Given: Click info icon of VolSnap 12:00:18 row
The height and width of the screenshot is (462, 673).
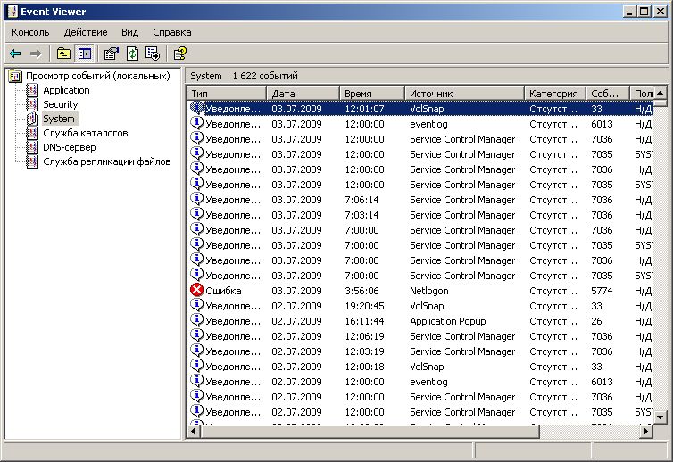Looking at the screenshot, I should pyautogui.click(x=196, y=366).
